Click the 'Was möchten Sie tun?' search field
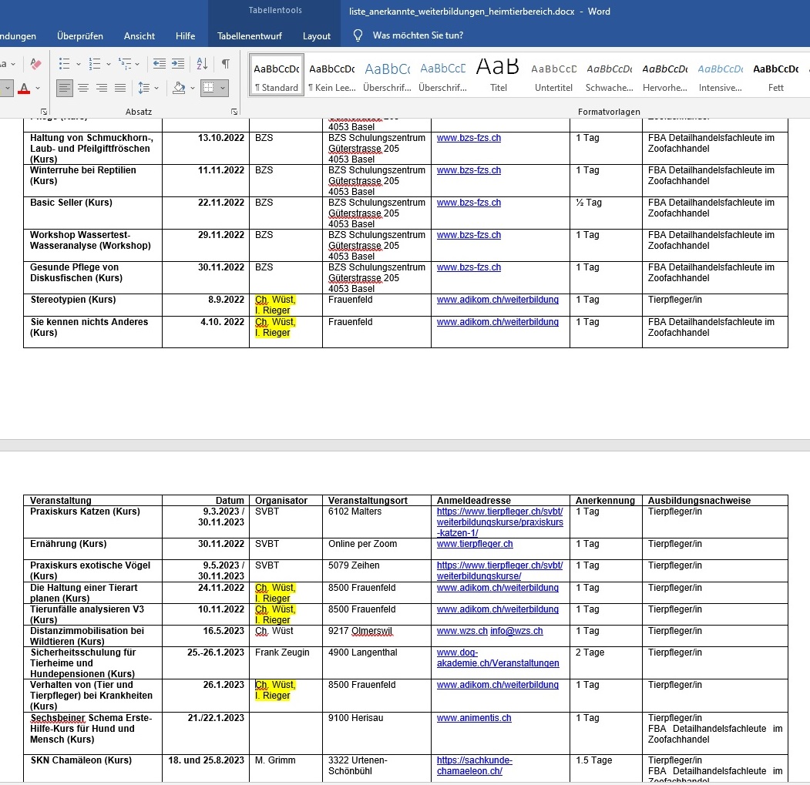 418,35
